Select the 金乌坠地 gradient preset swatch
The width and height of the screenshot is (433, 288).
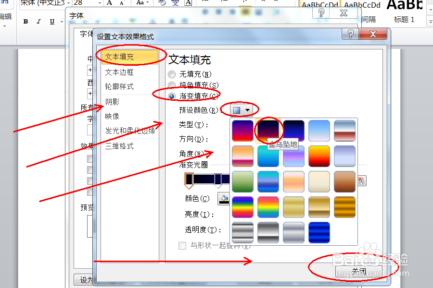268,130
